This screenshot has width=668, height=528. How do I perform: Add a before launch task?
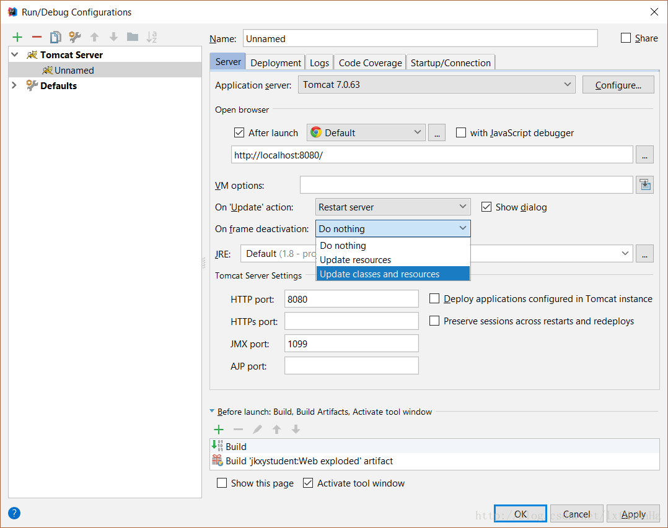click(219, 430)
